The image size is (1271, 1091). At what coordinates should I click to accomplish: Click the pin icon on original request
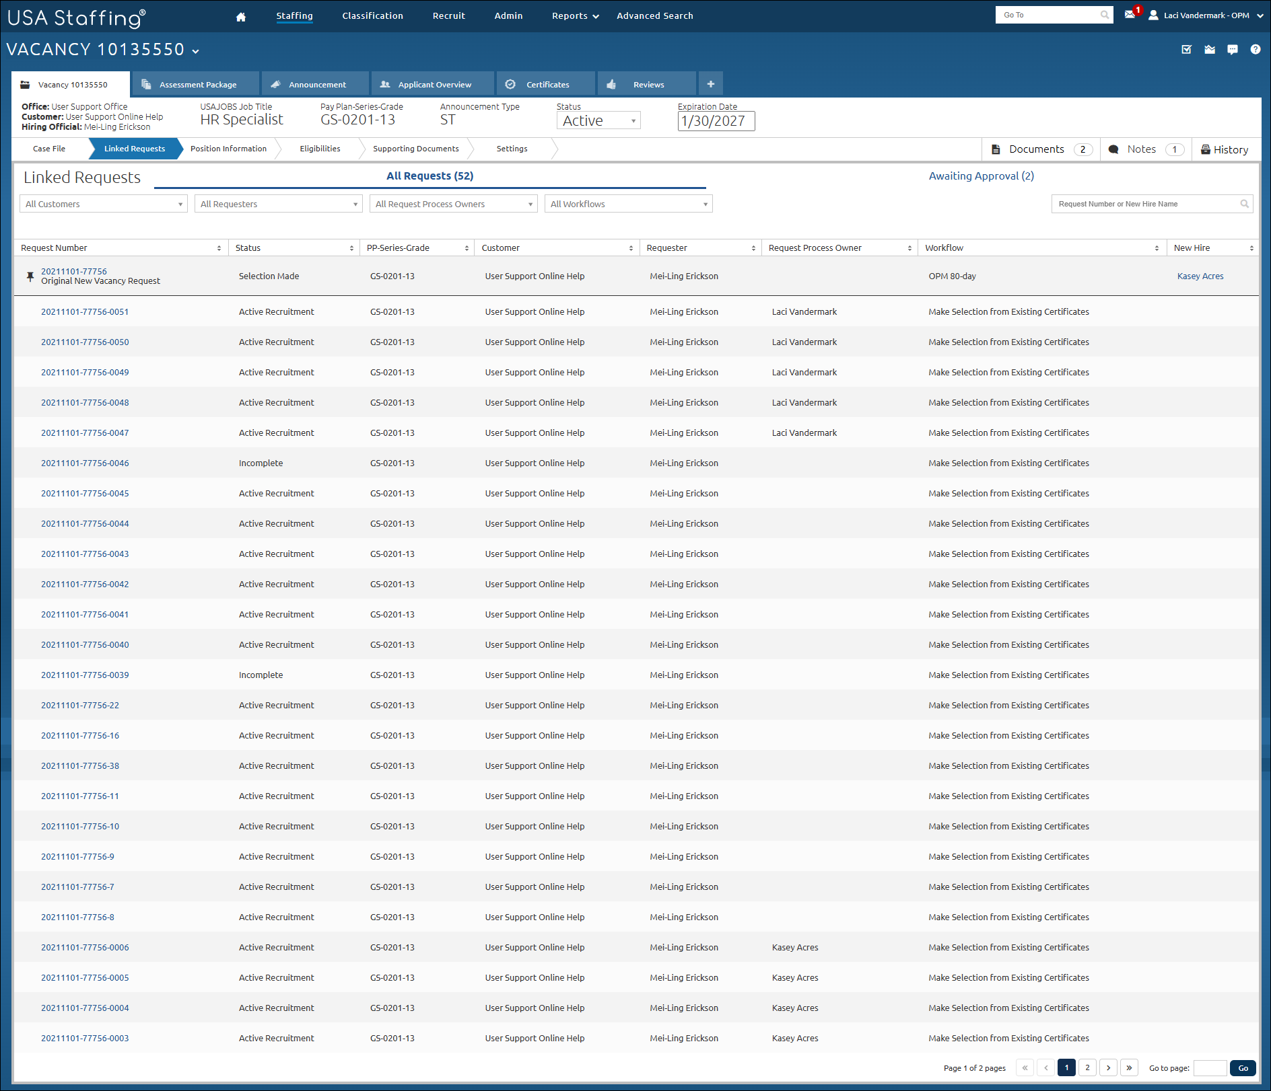point(30,276)
